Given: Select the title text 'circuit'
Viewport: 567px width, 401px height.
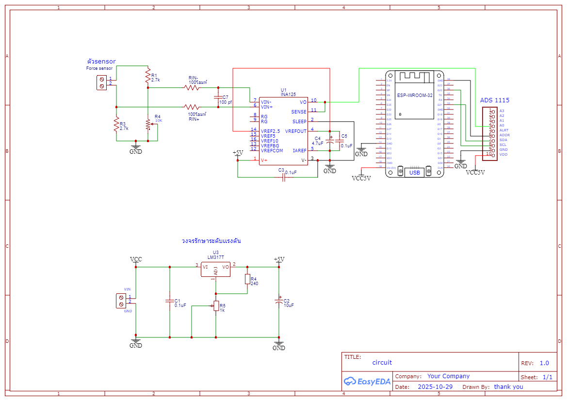Looking at the screenshot, I should point(382,362).
